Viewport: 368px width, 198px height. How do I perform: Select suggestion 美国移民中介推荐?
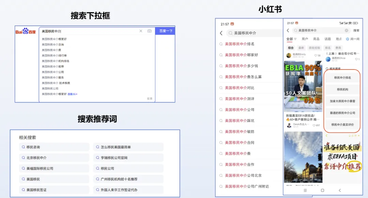coord(53,67)
